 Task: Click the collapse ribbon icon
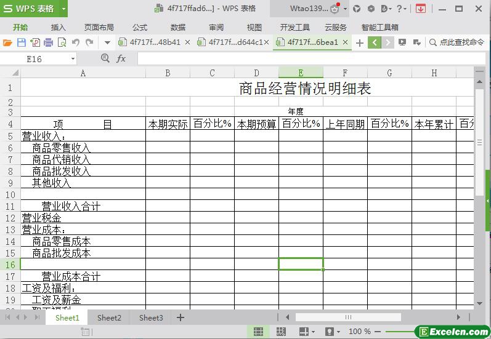[x=417, y=42]
